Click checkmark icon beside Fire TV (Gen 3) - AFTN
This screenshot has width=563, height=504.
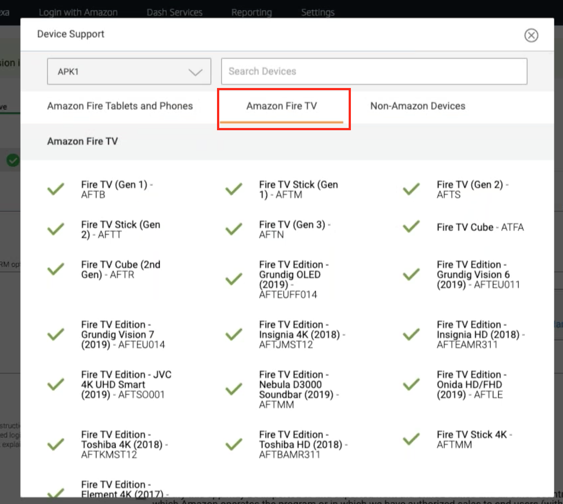tap(234, 229)
